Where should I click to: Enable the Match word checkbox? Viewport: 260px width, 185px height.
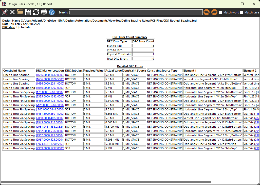pos(220,12)
